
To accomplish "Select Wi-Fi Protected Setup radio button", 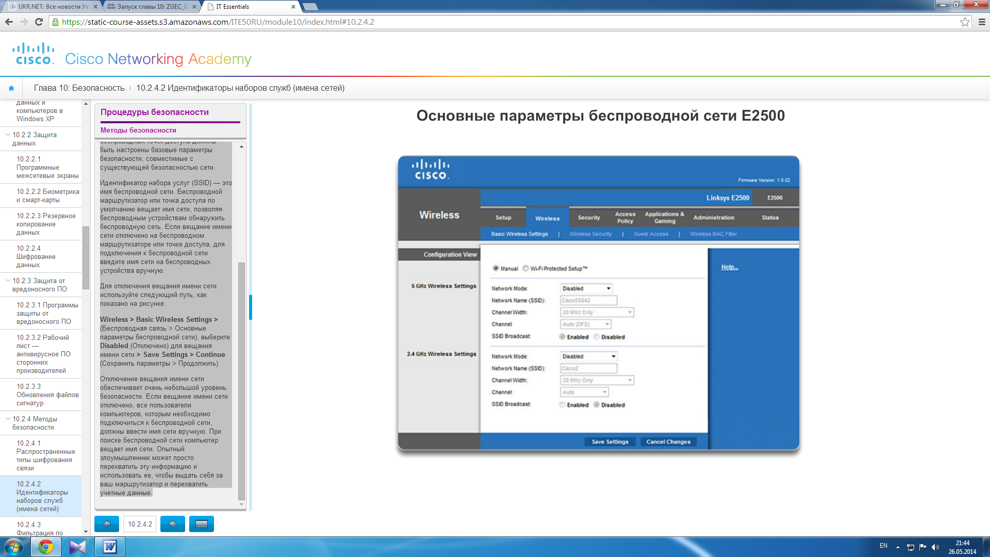I will coord(525,268).
